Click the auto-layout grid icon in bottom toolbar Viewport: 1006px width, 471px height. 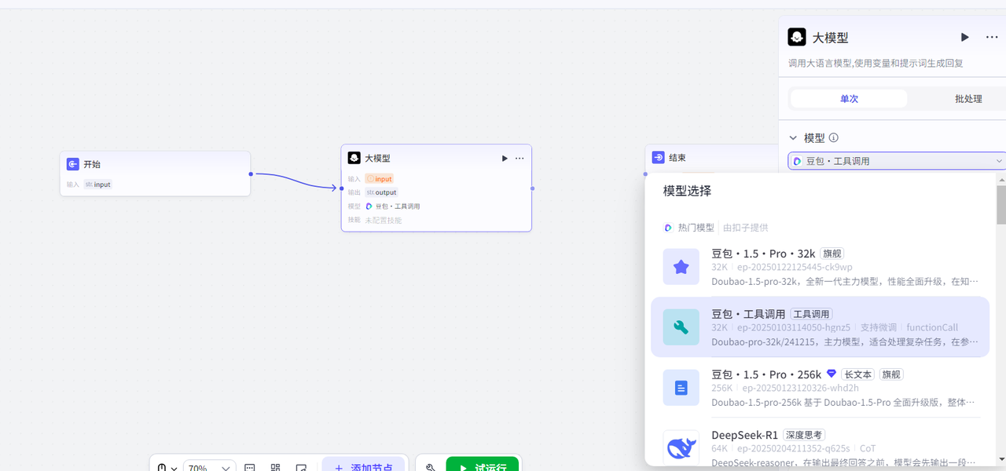click(x=275, y=468)
